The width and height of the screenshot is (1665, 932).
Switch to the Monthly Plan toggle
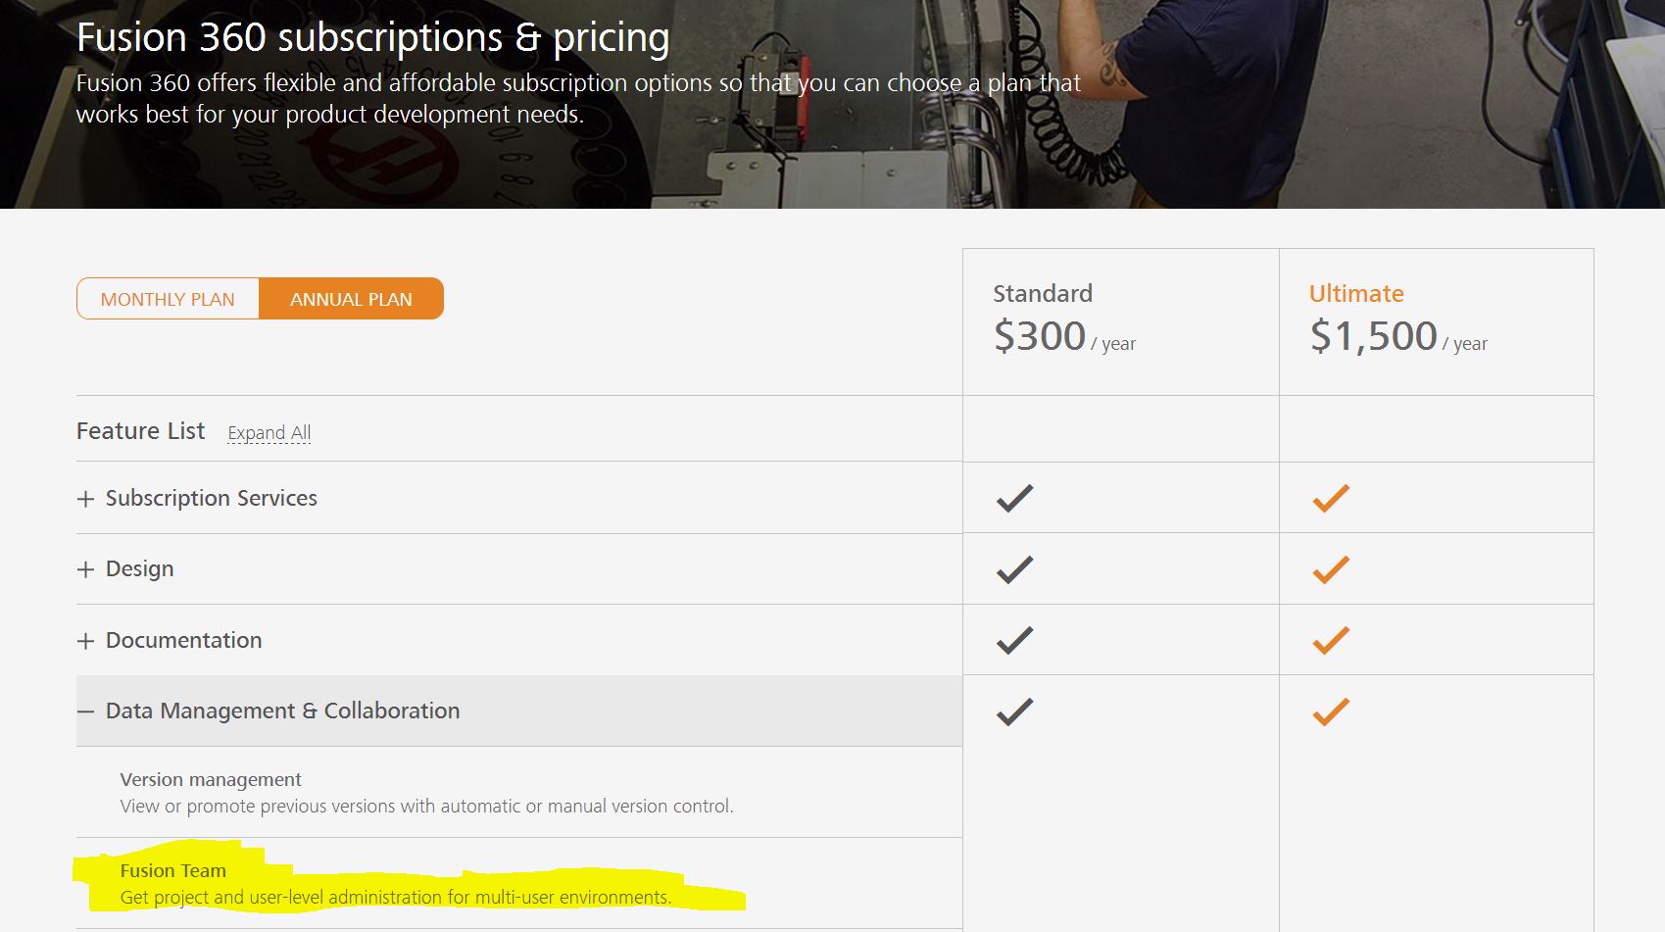click(x=168, y=299)
